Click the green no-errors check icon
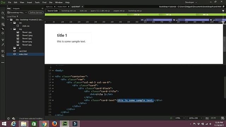 click(171, 118)
